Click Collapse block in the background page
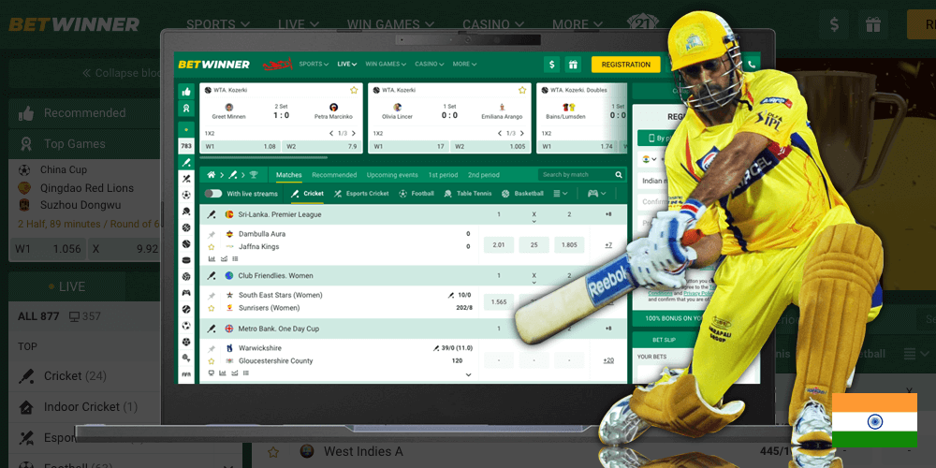The height and width of the screenshot is (468, 936). pos(122,73)
